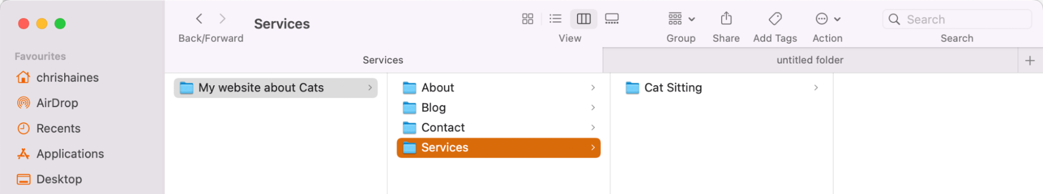Open the Group options dropdown
This screenshot has width=1043, height=194.
(x=681, y=19)
